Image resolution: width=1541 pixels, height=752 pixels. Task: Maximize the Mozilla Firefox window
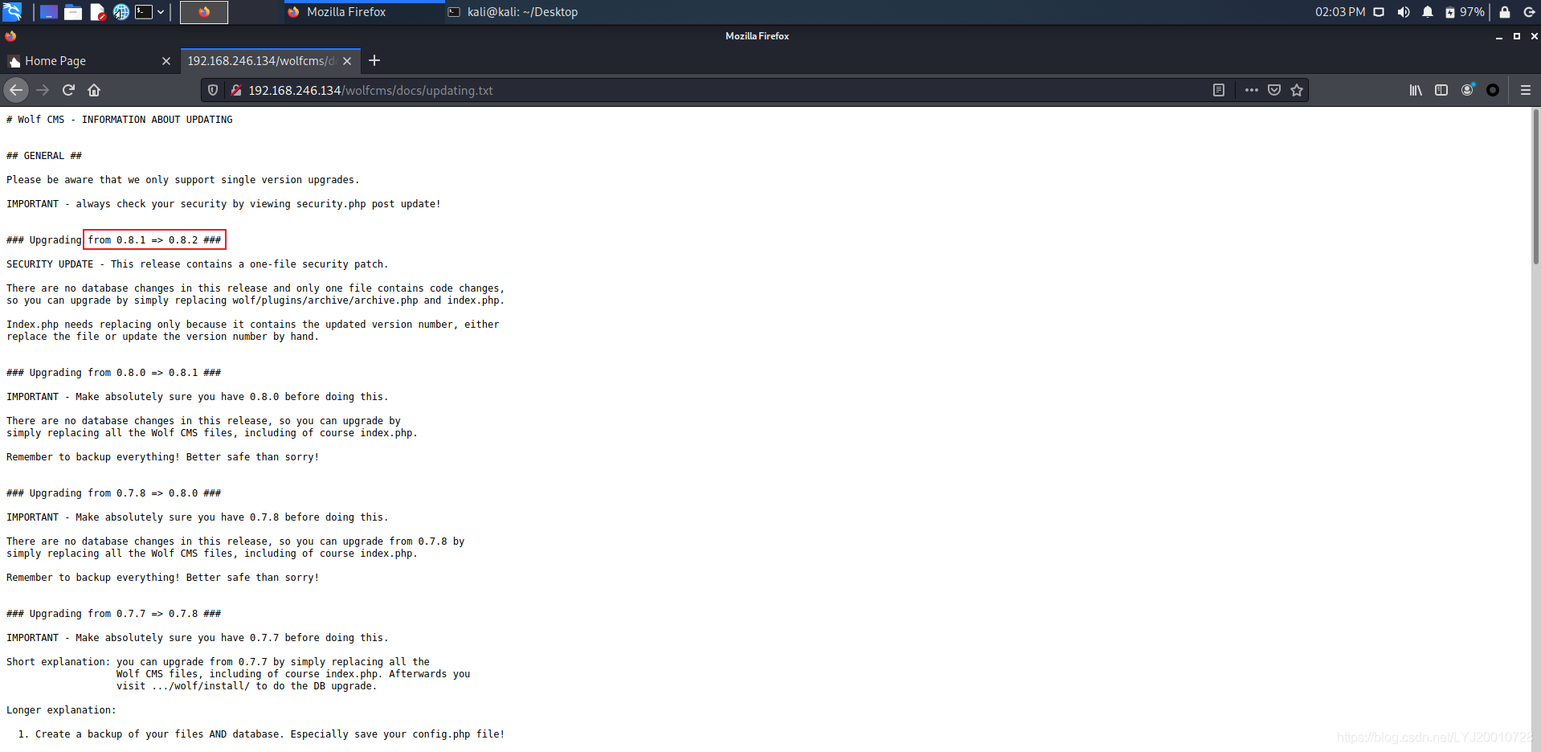pos(1517,36)
